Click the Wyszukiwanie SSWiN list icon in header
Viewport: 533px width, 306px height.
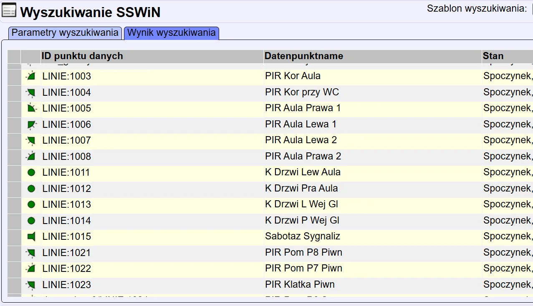pos(9,10)
